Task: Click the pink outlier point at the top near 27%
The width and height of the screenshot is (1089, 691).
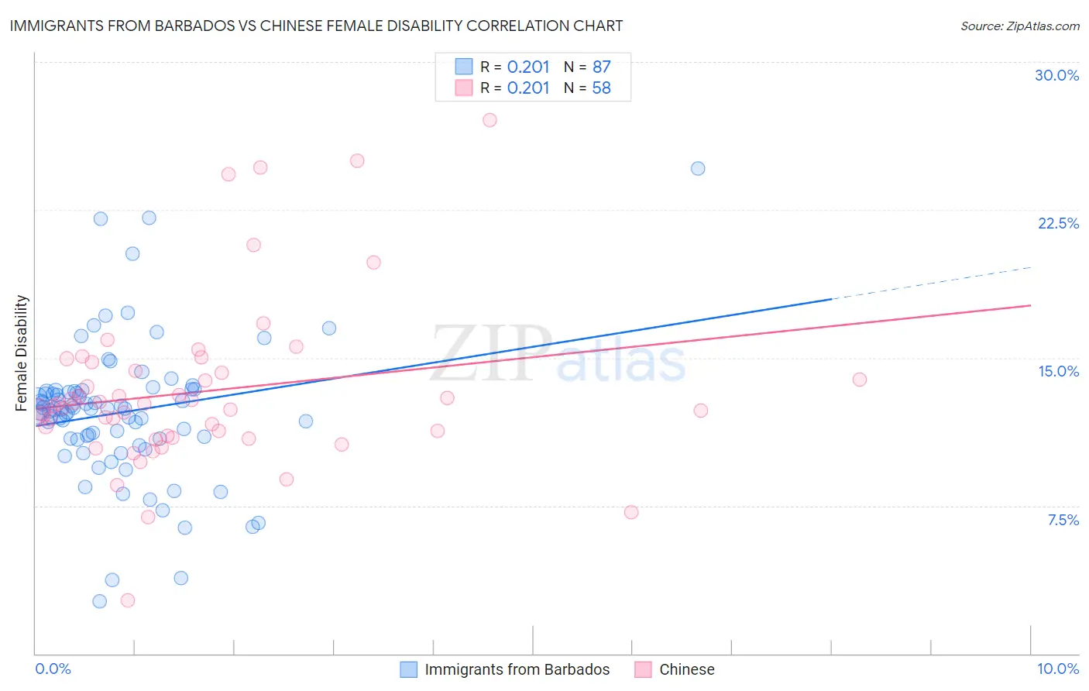Action: [490, 120]
